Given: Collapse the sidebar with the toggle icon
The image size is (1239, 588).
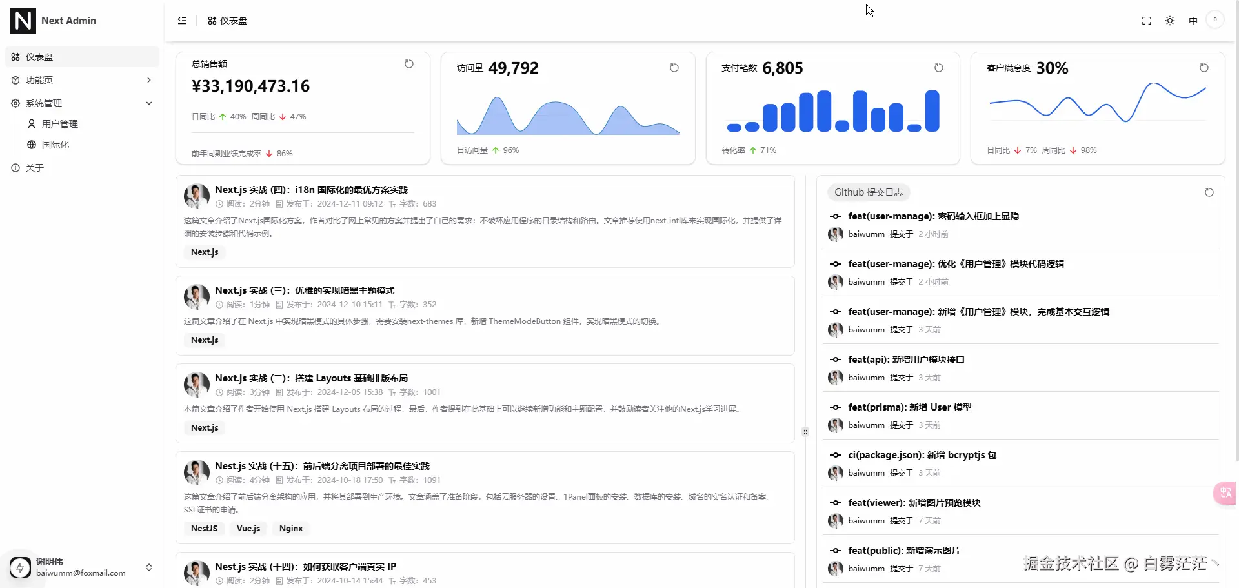Looking at the screenshot, I should tap(182, 21).
